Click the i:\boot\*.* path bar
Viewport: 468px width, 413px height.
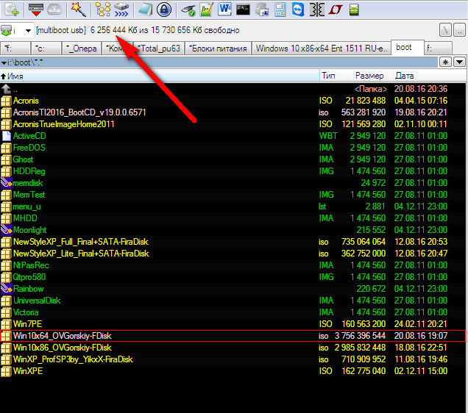(x=219, y=62)
